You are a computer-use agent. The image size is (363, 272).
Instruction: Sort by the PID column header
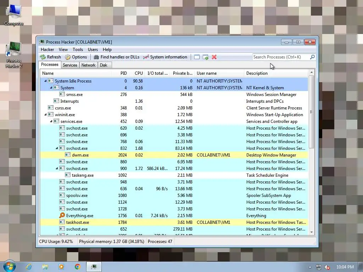[120, 73]
